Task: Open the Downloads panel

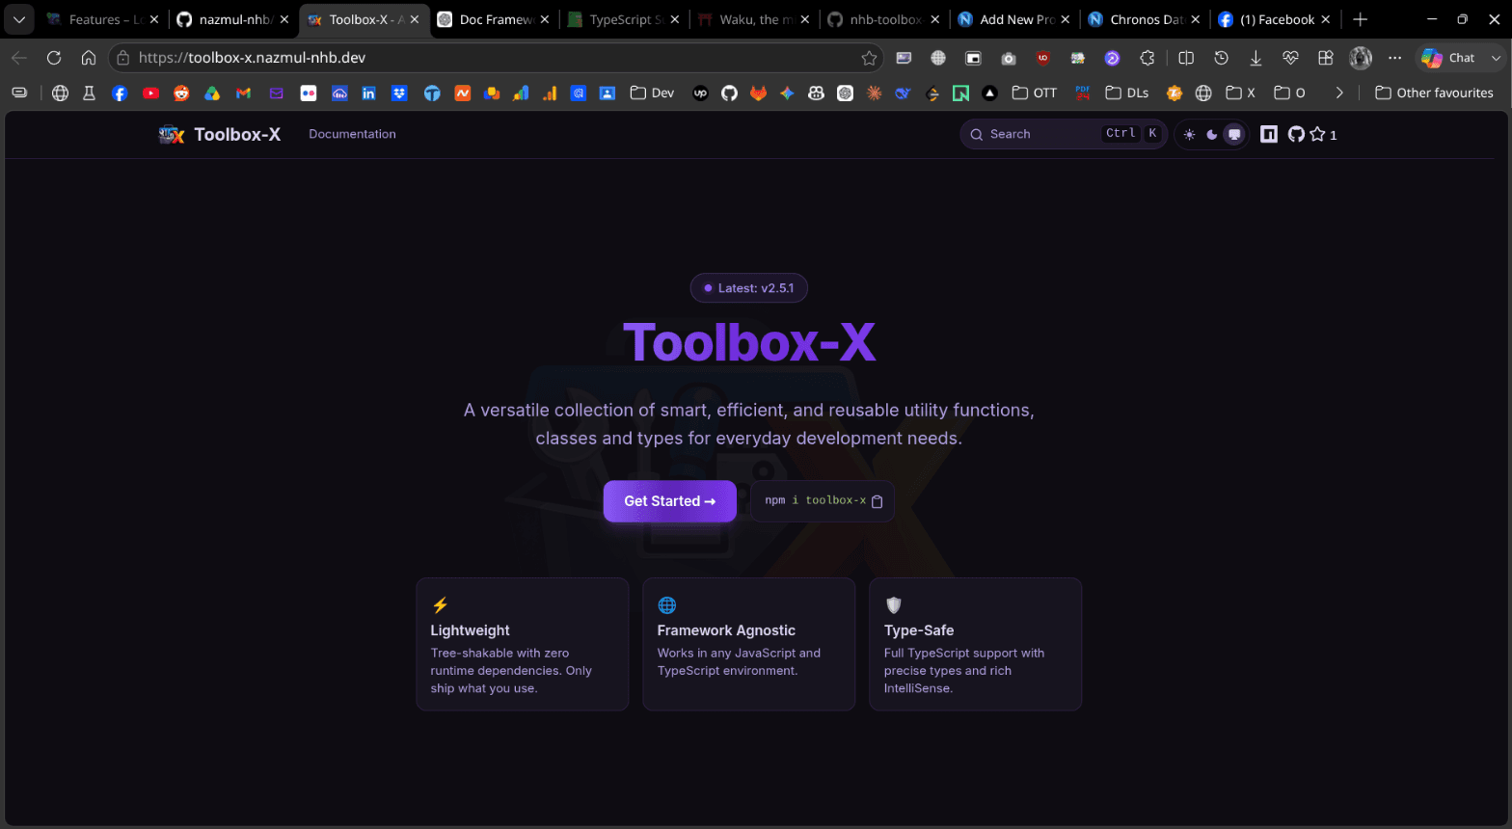Action: 1255,58
